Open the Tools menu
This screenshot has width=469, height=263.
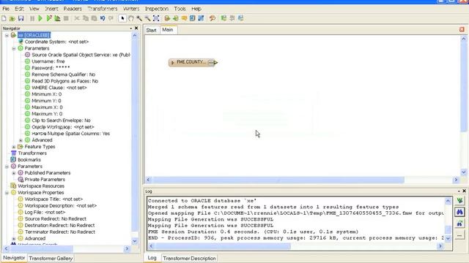click(180, 9)
